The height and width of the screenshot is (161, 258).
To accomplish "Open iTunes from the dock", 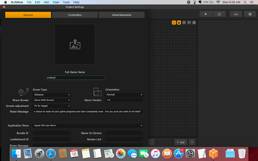I will tap(155, 154).
